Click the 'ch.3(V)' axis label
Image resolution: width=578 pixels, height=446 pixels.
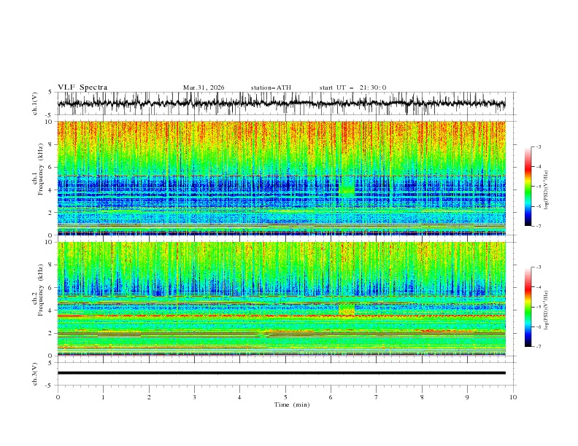pyautogui.click(x=35, y=374)
